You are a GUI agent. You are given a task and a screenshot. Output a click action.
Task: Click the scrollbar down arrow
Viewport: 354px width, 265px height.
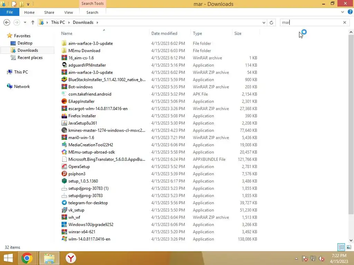click(351, 241)
